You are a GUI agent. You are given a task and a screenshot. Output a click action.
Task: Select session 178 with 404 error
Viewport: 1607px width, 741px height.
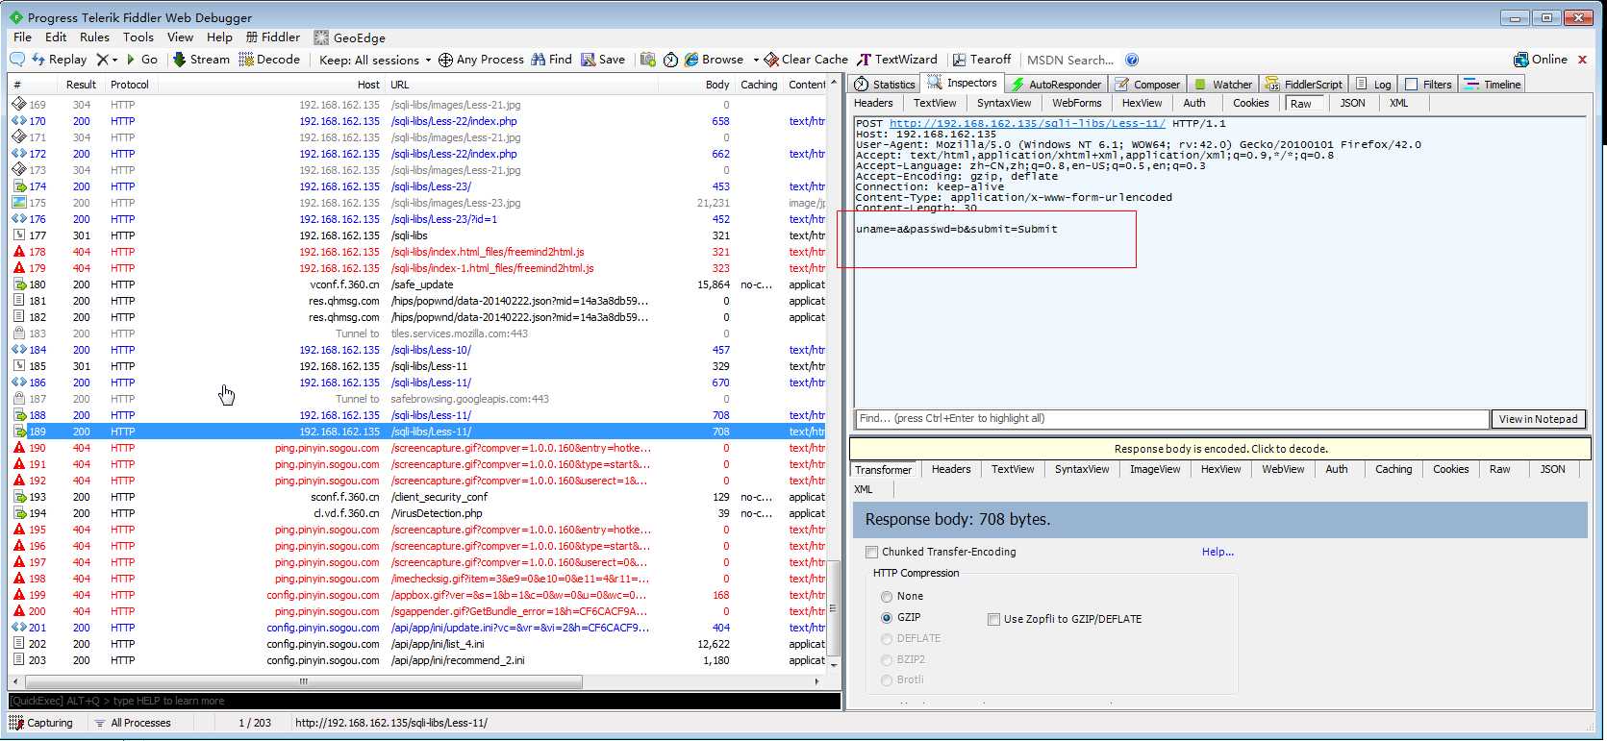click(x=417, y=252)
